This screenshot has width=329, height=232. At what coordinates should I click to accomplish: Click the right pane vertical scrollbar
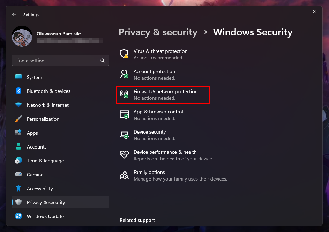[321, 120]
